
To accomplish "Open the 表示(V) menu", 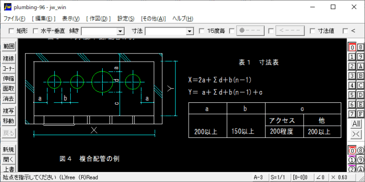I will tap(71, 19).
